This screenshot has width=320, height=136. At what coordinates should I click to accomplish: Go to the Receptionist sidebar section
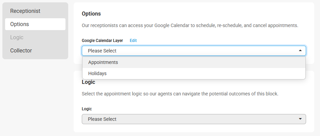coord(25,11)
